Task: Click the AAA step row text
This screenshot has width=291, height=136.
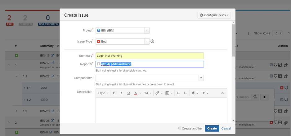Action: coord(44,88)
